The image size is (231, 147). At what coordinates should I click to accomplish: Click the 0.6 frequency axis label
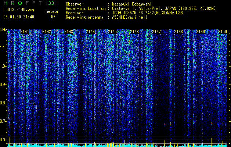pyautogui.click(x=3, y=140)
